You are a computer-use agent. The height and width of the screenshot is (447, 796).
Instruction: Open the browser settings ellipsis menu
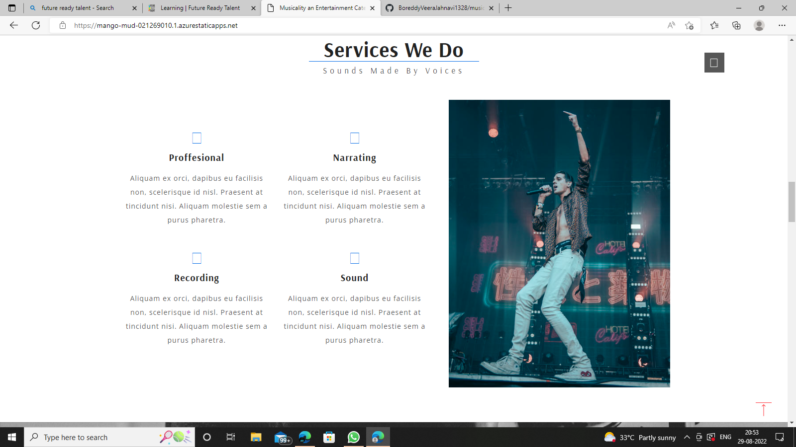[782, 25]
